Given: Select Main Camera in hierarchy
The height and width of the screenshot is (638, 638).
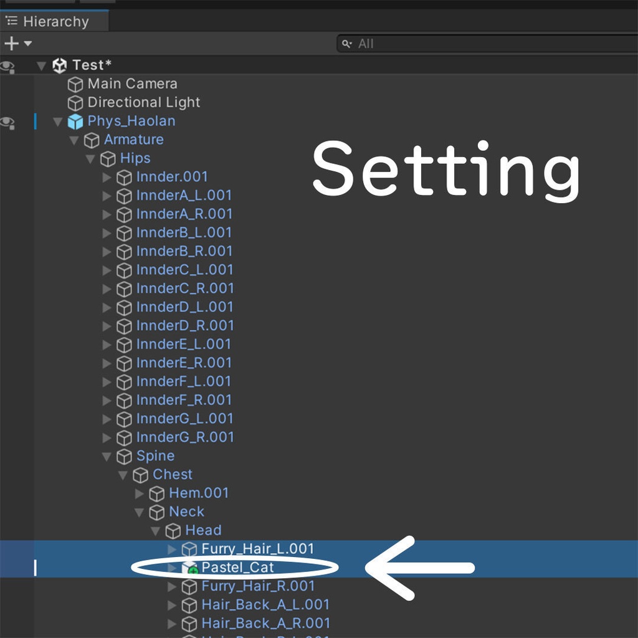Looking at the screenshot, I should point(132,84).
